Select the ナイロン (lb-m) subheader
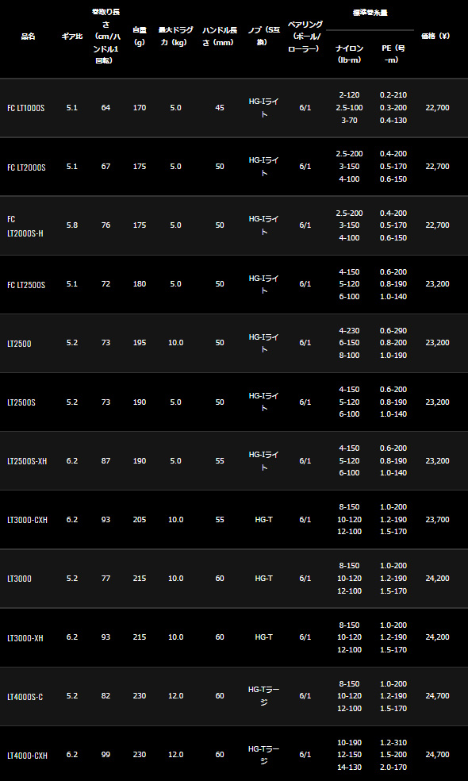The height and width of the screenshot is (781, 468). coord(350,54)
